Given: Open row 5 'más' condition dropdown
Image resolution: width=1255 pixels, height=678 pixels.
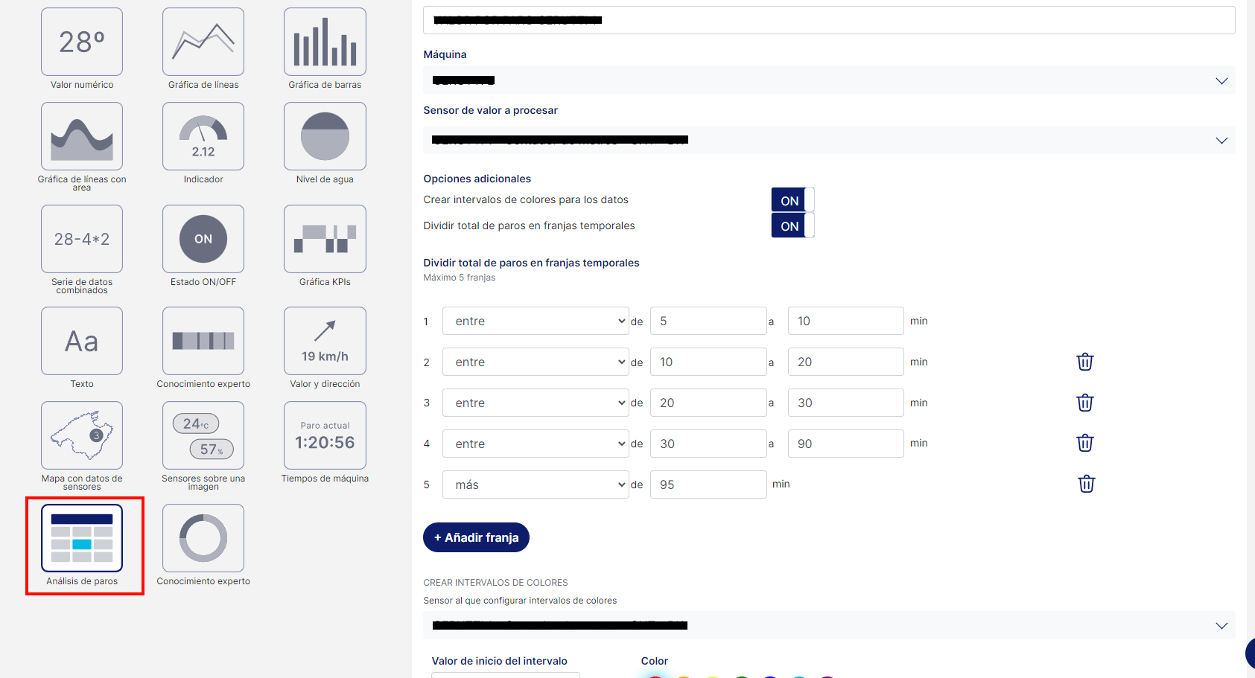Looking at the screenshot, I should [x=536, y=484].
